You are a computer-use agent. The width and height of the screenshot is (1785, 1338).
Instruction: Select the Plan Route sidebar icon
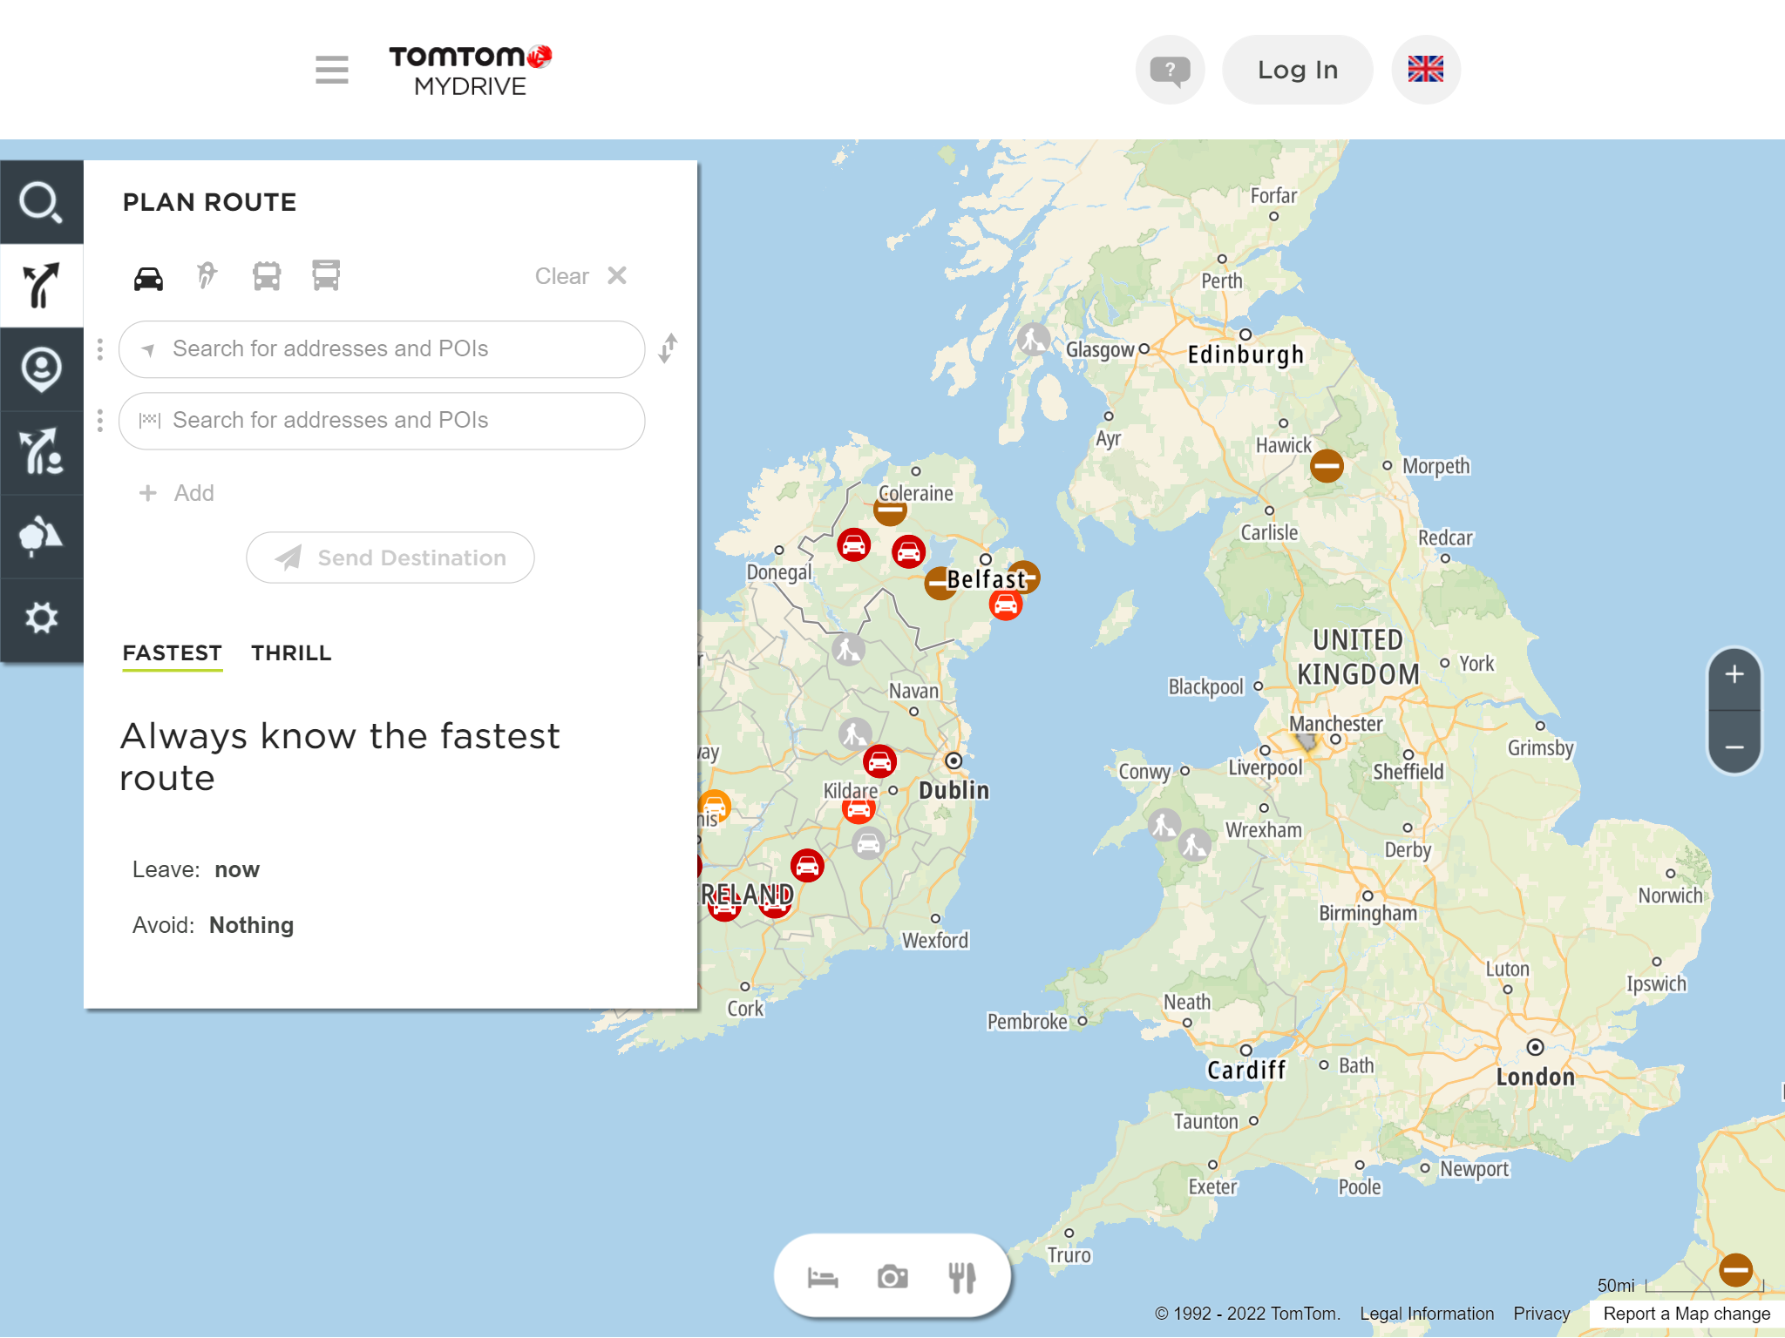tap(41, 286)
